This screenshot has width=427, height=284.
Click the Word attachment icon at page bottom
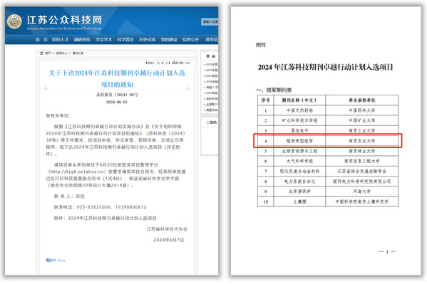(x=48, y=260)
